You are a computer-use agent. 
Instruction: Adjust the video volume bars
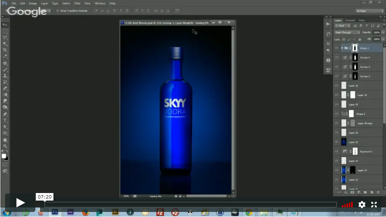coord(347,205)
